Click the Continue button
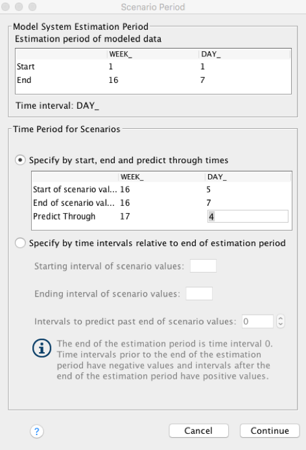This screenshot has width=306, height=450. [x=270, y=431]
